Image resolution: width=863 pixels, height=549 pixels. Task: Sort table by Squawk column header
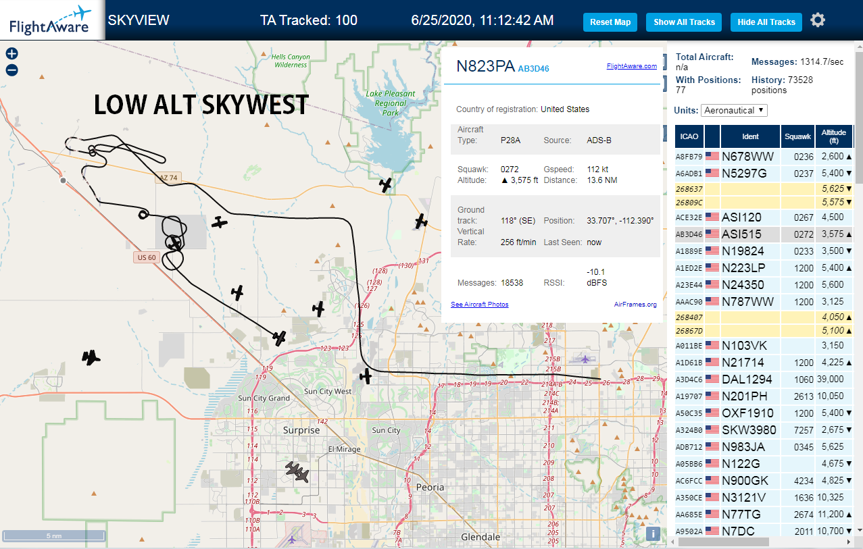(797, 136)
